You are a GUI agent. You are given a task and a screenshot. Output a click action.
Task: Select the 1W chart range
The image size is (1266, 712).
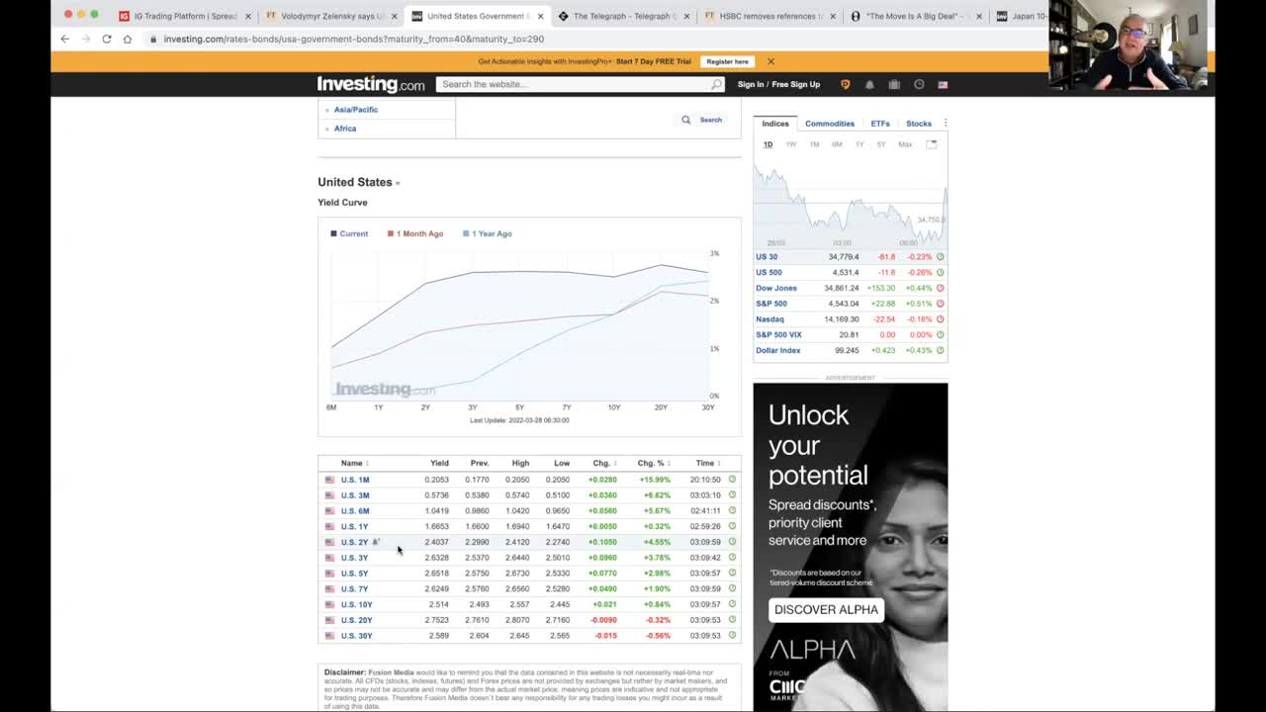coord(791,144)
